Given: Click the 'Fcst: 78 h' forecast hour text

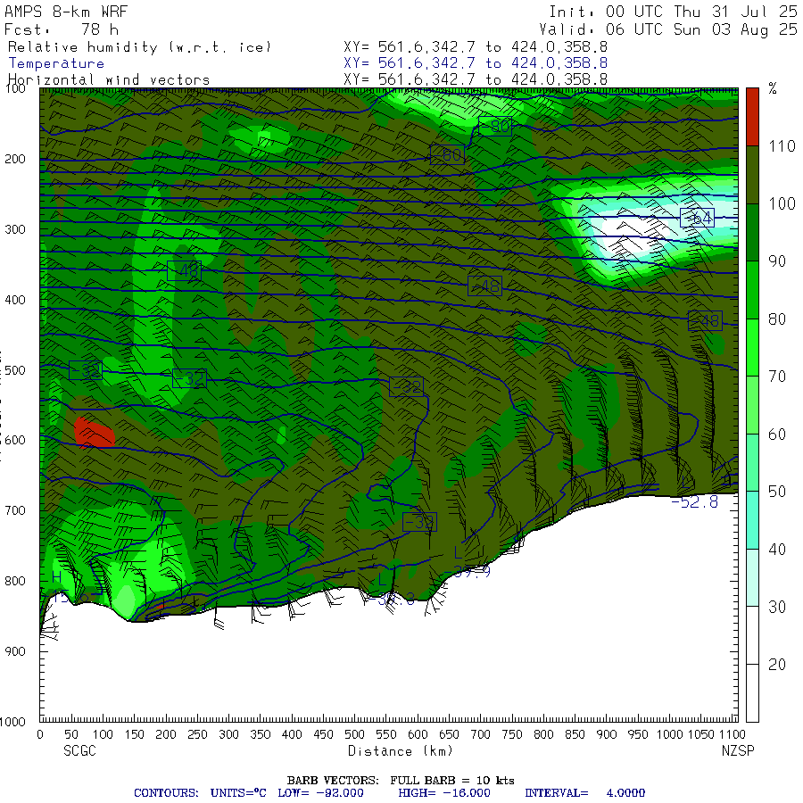Looking at the screenshot, I should (x=61, y=29).
